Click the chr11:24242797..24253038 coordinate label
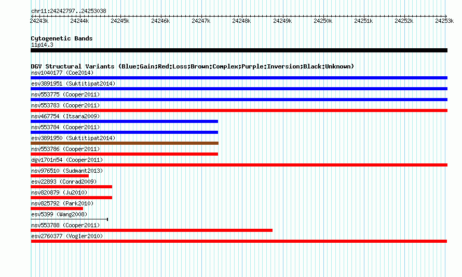Screen dimensions: 462x277 click(69, 11)
